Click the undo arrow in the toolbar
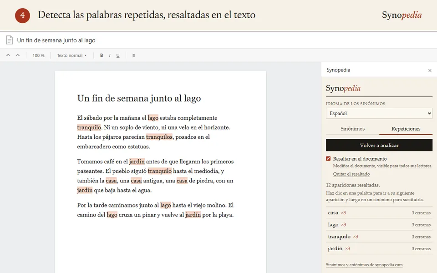Screen dimensions: 437x273 pyautogui.click(x=8, y=56)
